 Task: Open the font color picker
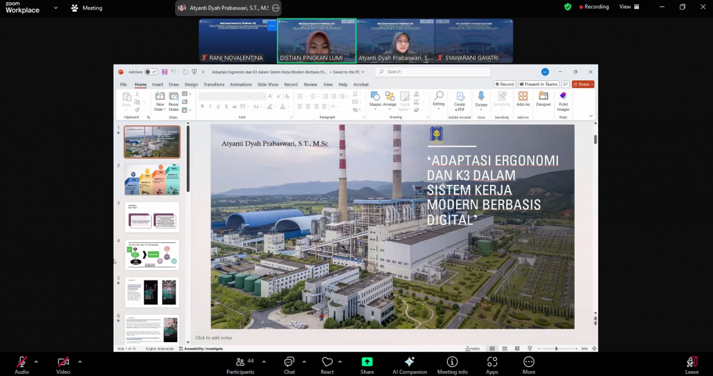[x=283, y=107]
